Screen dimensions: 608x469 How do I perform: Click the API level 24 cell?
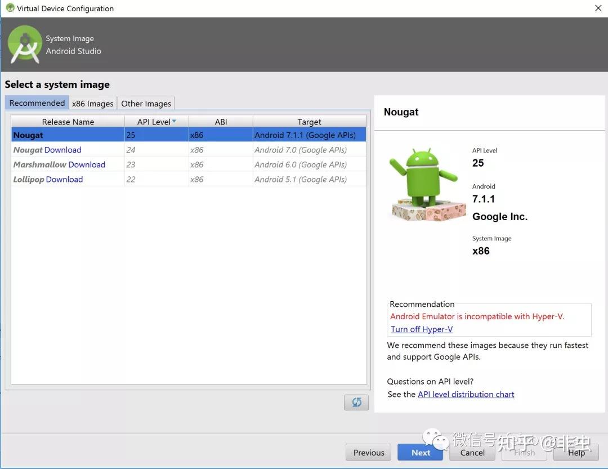tap(157, 150)
